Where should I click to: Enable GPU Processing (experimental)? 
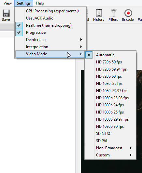coord(51,11)
